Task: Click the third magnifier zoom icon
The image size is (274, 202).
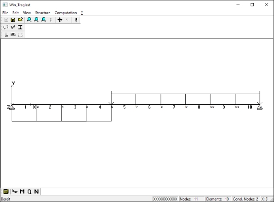Action: (x=44, y=20)
